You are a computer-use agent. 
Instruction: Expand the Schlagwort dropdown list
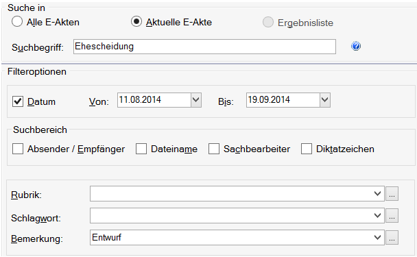(377, 216)
